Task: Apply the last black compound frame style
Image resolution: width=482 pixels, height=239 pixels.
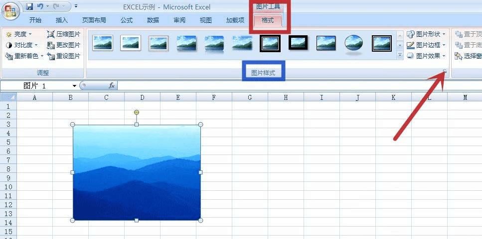Action: pos(382,43)
